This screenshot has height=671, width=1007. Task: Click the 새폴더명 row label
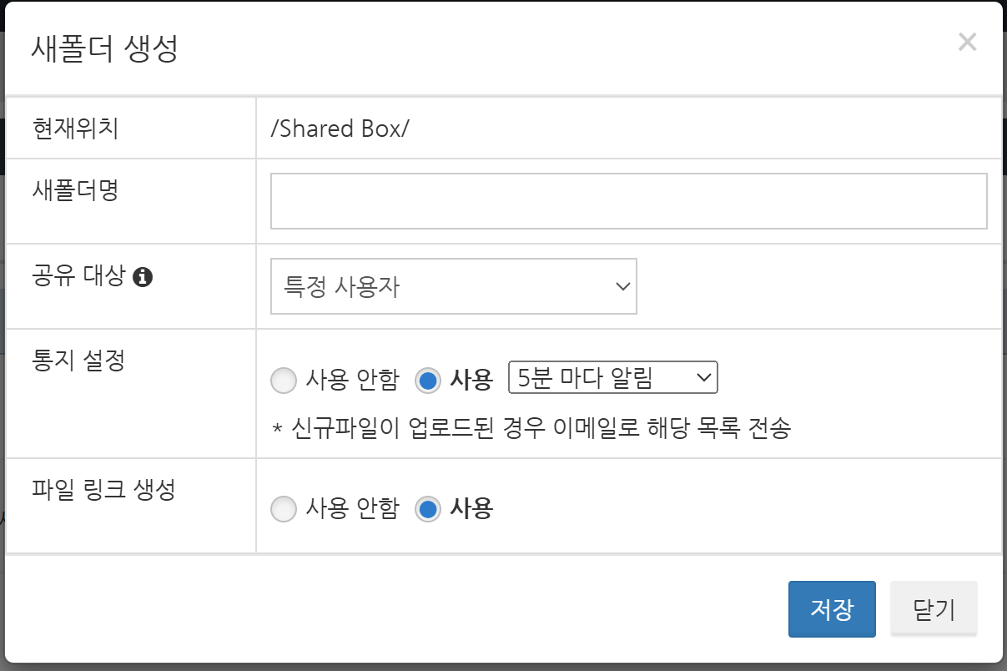point(75,190)
